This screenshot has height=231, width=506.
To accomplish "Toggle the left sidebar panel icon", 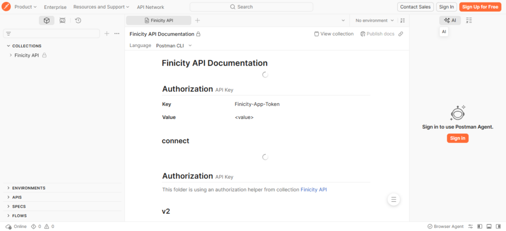I will click(480, 227).
